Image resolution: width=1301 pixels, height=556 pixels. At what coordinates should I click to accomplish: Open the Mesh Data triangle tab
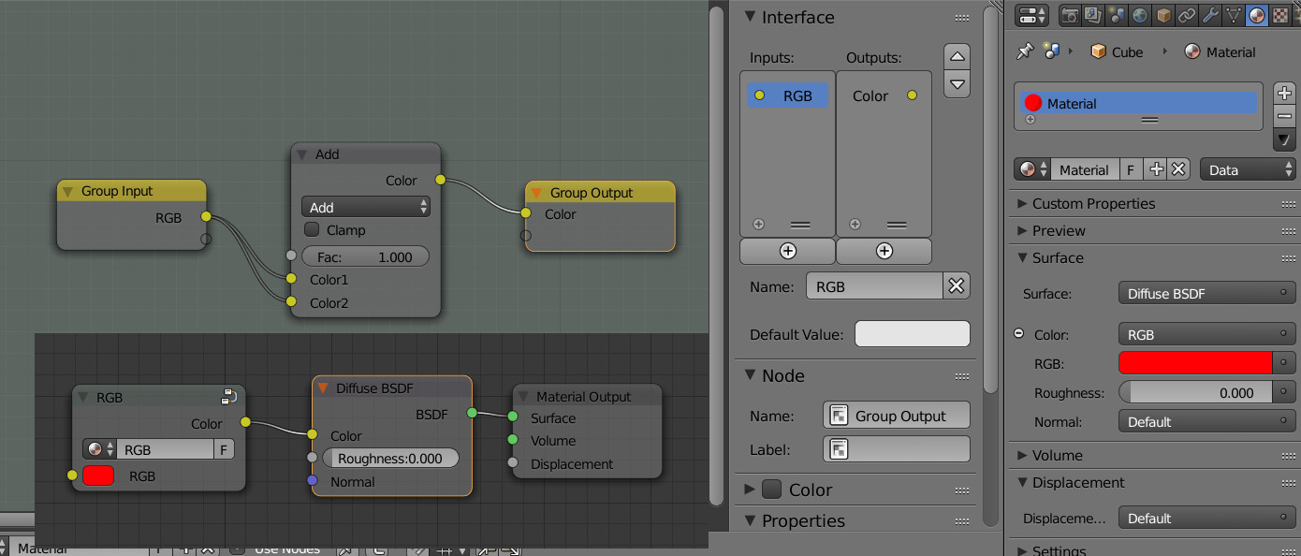pyautogui.click(x=1234, y=15)
